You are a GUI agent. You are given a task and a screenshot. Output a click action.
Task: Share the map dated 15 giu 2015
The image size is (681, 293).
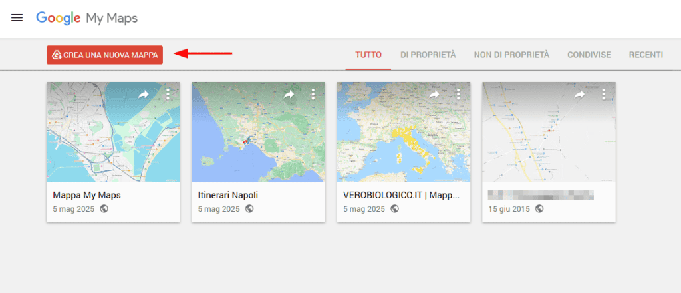pyautogui.click(x=579, y=94)
